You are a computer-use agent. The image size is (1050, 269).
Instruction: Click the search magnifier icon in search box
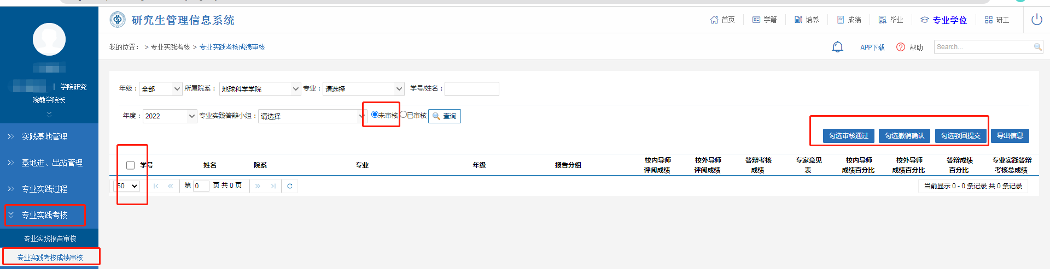click(1037, 47)
